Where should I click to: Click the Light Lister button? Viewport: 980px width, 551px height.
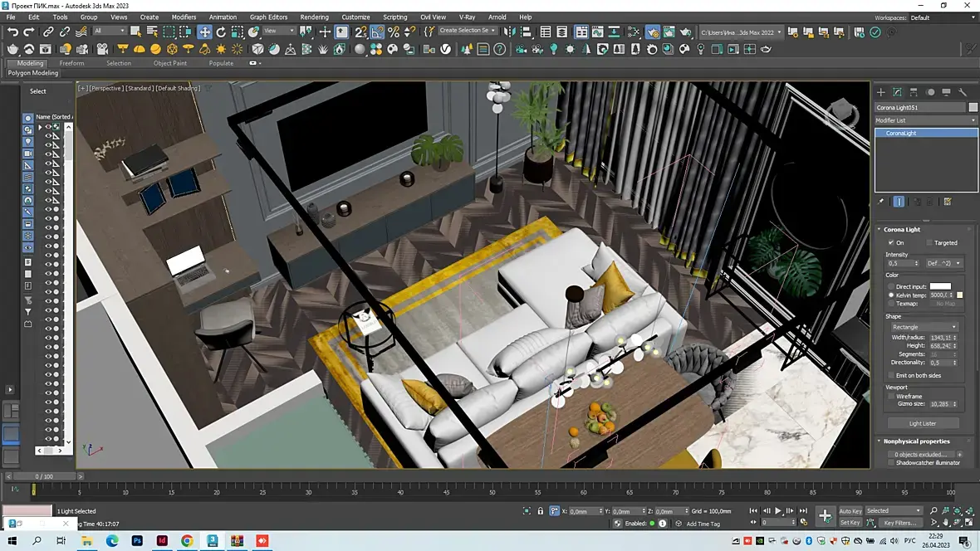pos(922,423)
